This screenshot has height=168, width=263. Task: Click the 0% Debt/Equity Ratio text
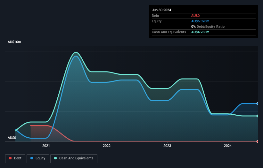pyautogui.click(x=208, y=27)
